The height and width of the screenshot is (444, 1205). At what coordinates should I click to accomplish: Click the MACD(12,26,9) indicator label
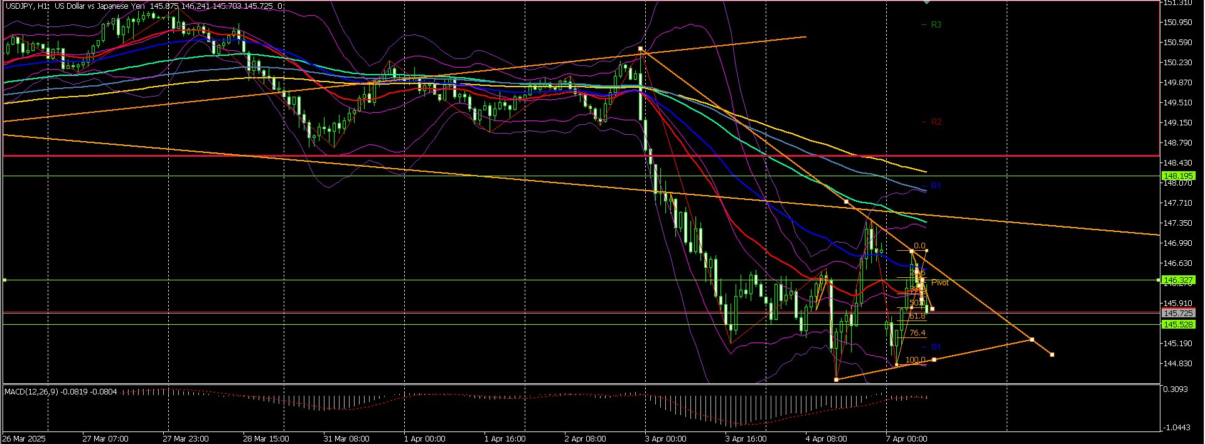point(31,391)
